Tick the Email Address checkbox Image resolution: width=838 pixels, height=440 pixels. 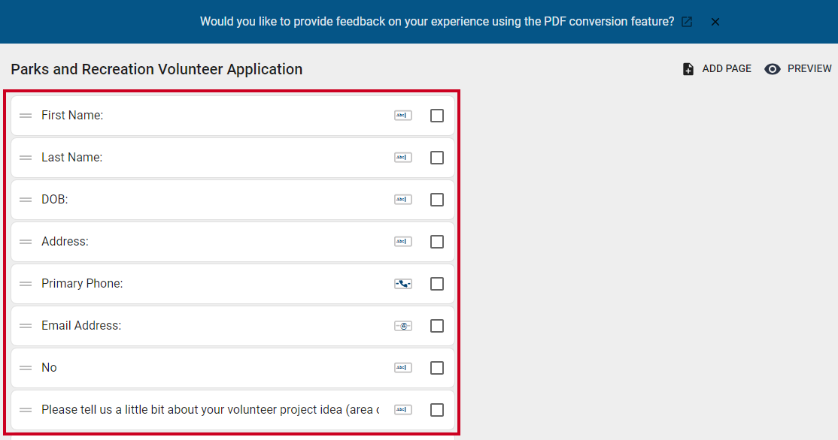(436, 326)
